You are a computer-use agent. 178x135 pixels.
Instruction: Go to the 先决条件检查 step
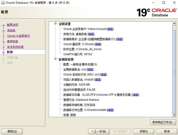coord(15,47)
